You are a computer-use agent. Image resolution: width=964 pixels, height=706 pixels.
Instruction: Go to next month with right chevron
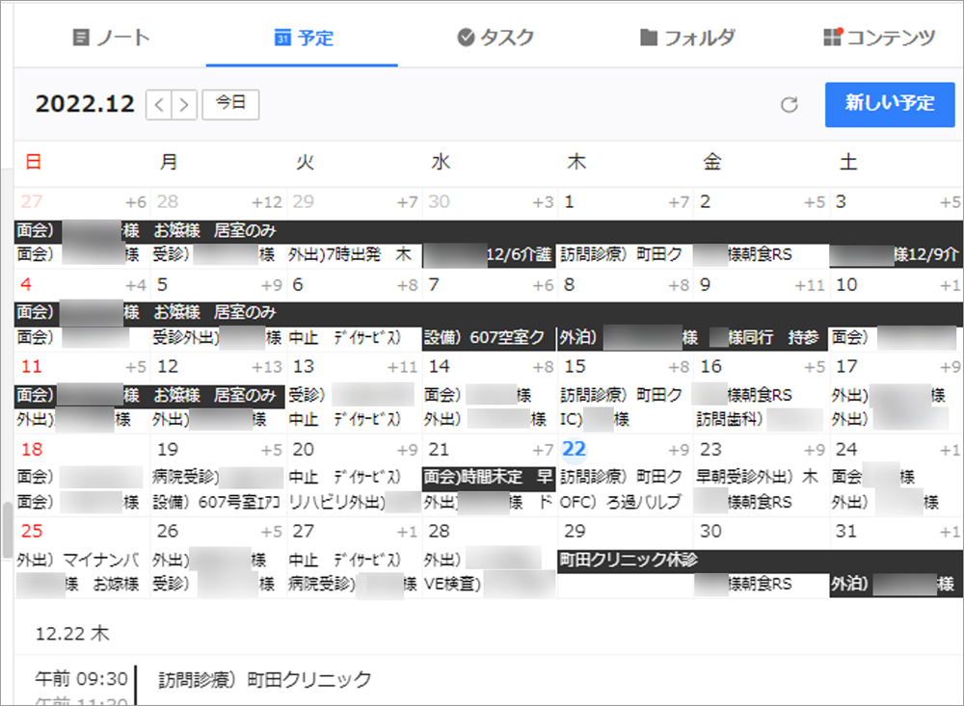tap(184, 105)
